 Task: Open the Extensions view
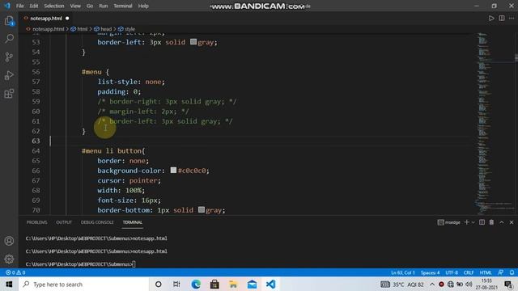9,94
